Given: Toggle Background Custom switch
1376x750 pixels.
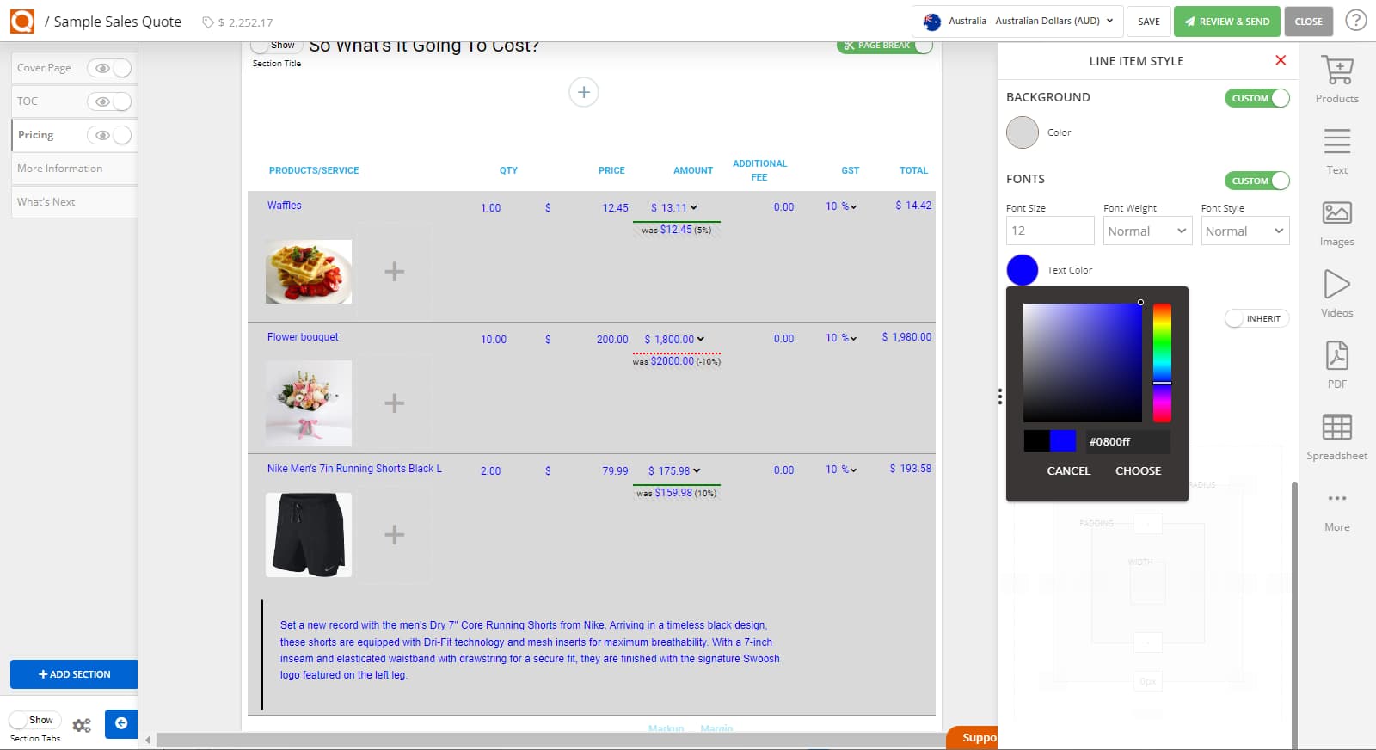Looking at the screenshot, I should click(1257, 98).
